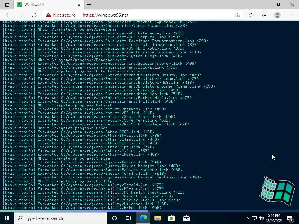Image resolution: width=299 pixels, height=224 pixels.
Task: Click the "Meme Man.link" log line
Action: coord(93,94)
